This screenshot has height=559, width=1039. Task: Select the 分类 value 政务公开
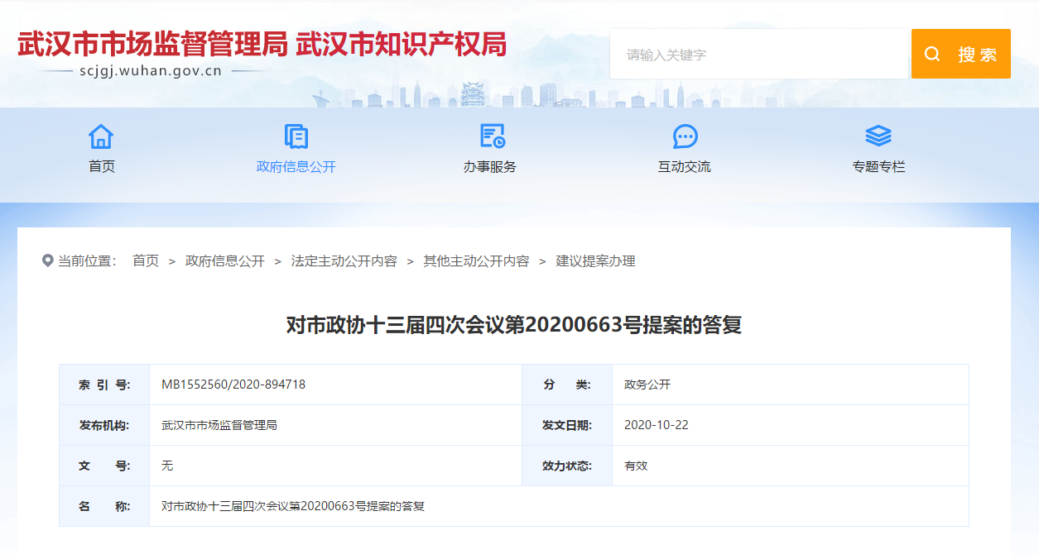point(647,385)
